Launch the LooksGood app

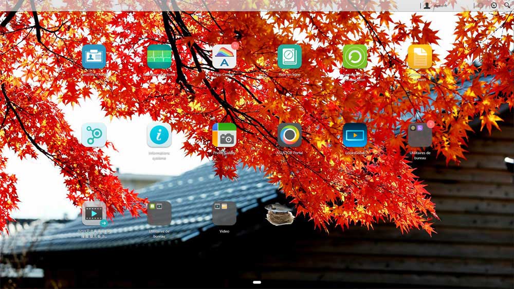[x=355, y=136]
